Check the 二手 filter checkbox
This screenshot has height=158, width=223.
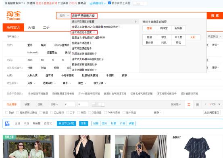(x=68, y=113)
